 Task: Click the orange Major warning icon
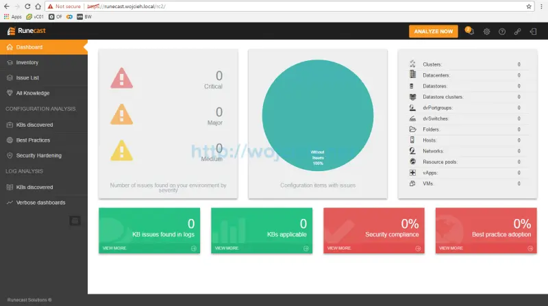pyautogui.click(x=122, y=114)
